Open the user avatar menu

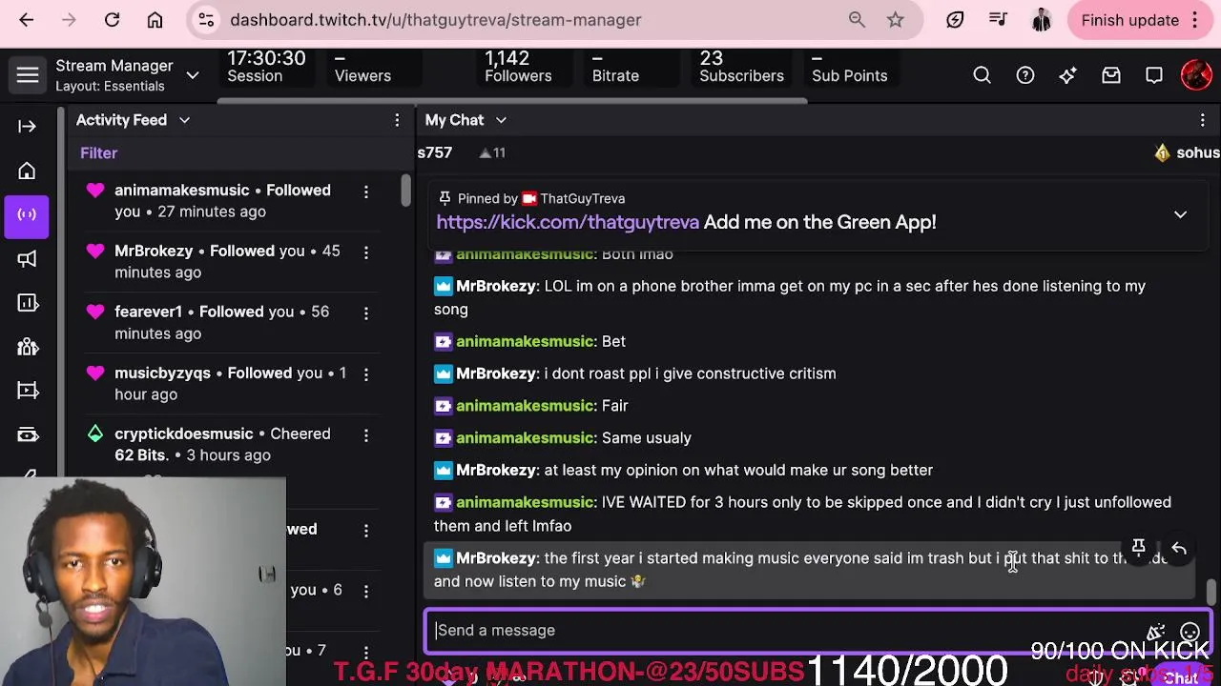[x=1196, y=75]
